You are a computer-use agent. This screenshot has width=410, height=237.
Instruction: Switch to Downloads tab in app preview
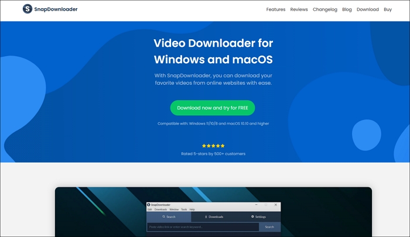pos(214,217)
